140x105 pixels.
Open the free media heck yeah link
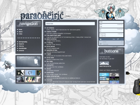click(54, 35)
